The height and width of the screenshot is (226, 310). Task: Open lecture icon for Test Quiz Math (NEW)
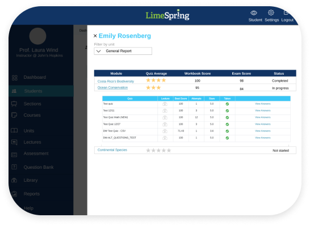click(x=165, y=118)
